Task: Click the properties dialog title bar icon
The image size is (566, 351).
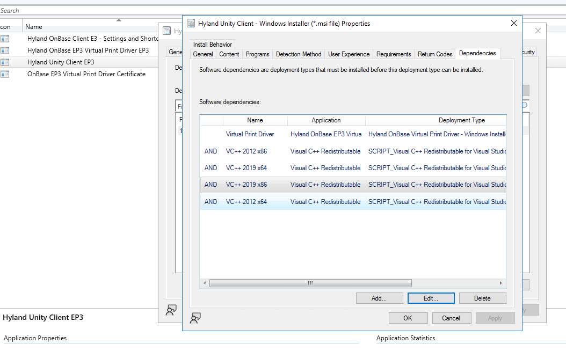Action: pos(191,24)
